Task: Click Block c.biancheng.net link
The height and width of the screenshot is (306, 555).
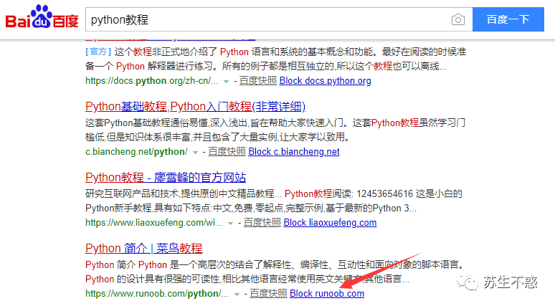Action: coord(294,152)
